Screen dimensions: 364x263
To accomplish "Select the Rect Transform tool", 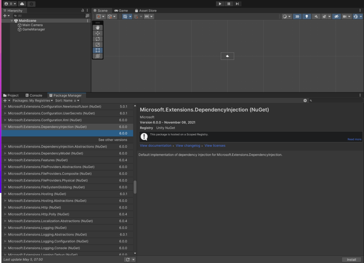I will tap(98, 50).
